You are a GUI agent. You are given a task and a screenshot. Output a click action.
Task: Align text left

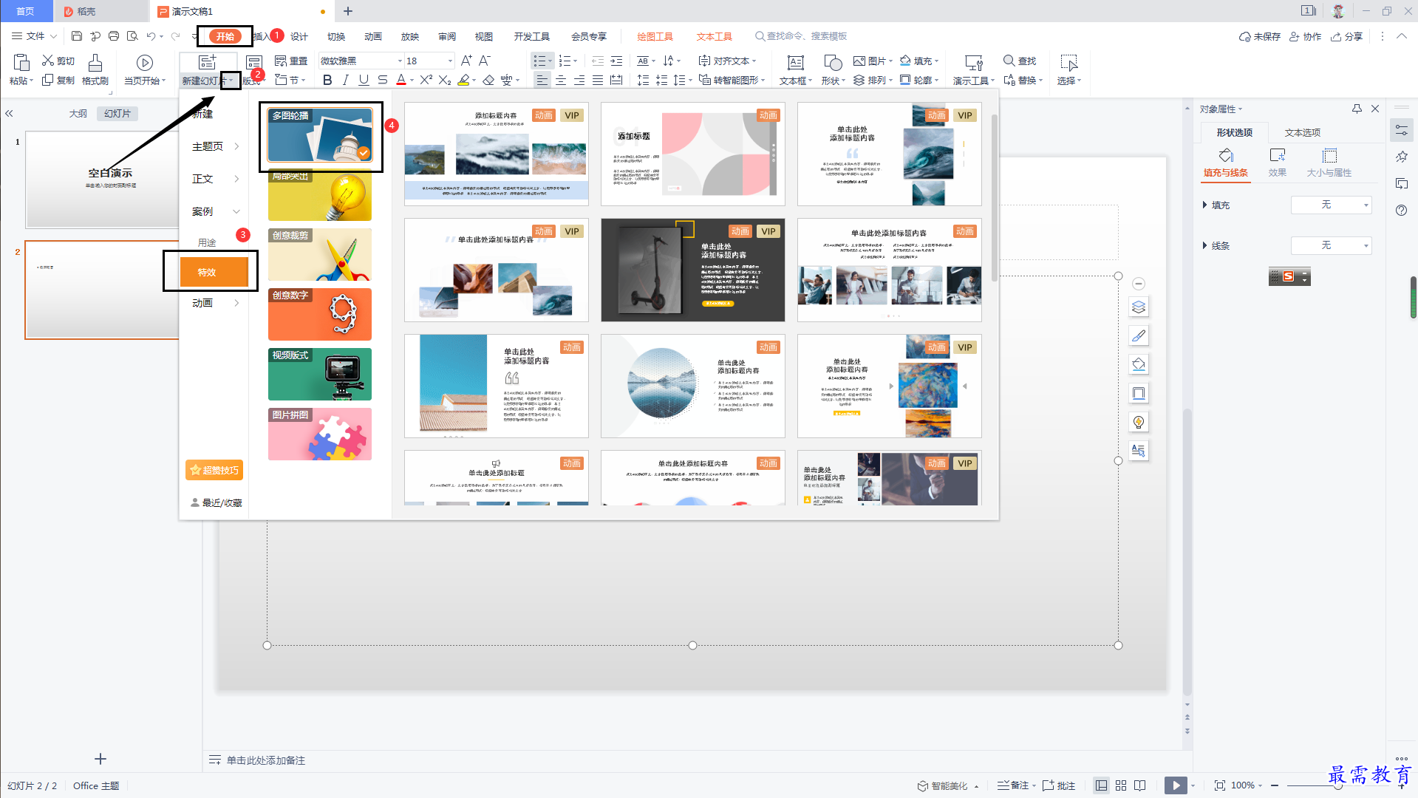coord(542,80)
